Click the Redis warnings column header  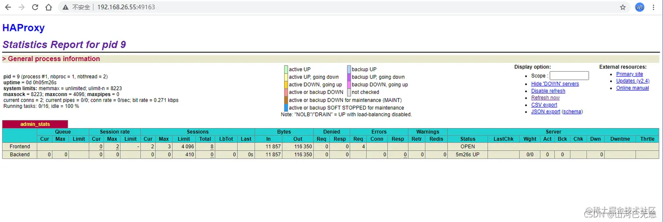(436, 139)
